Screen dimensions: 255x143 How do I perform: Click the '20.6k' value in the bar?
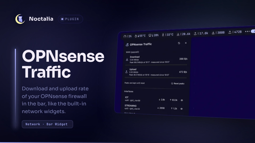click(186, 34)
